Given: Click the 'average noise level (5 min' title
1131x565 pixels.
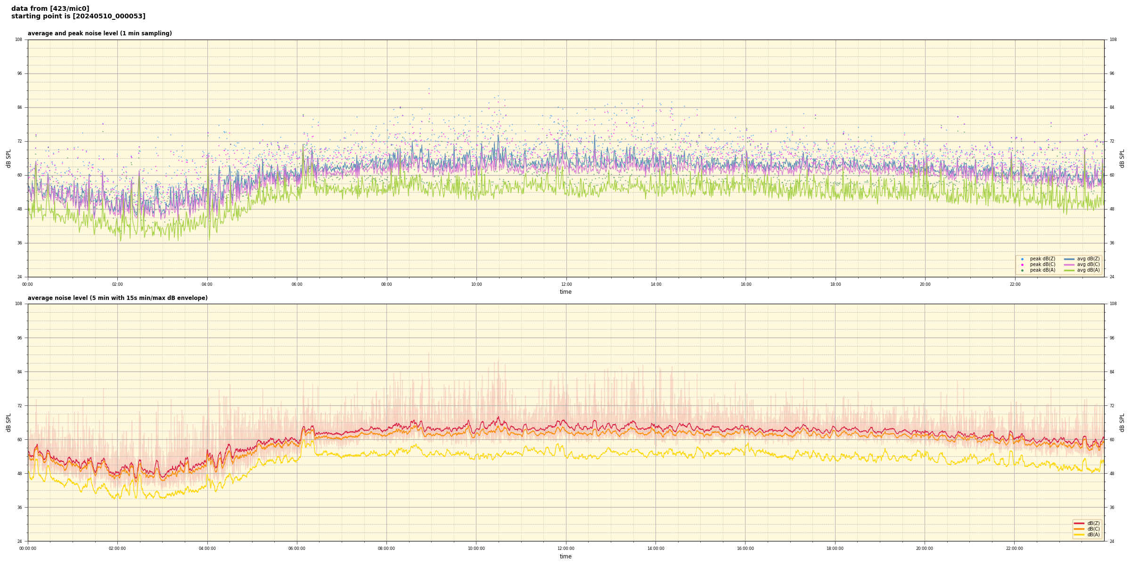Looking at the screenshot, I should pyautogui.click(x=117, y=298).
